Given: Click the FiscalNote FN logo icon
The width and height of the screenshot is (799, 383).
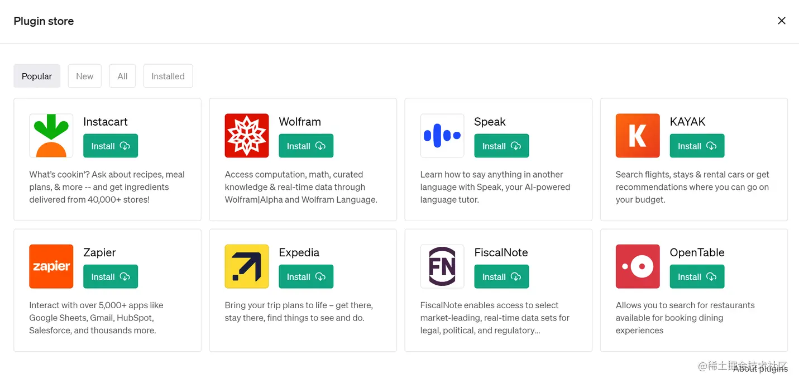Looking at the screenshot, I should (442, 266).
